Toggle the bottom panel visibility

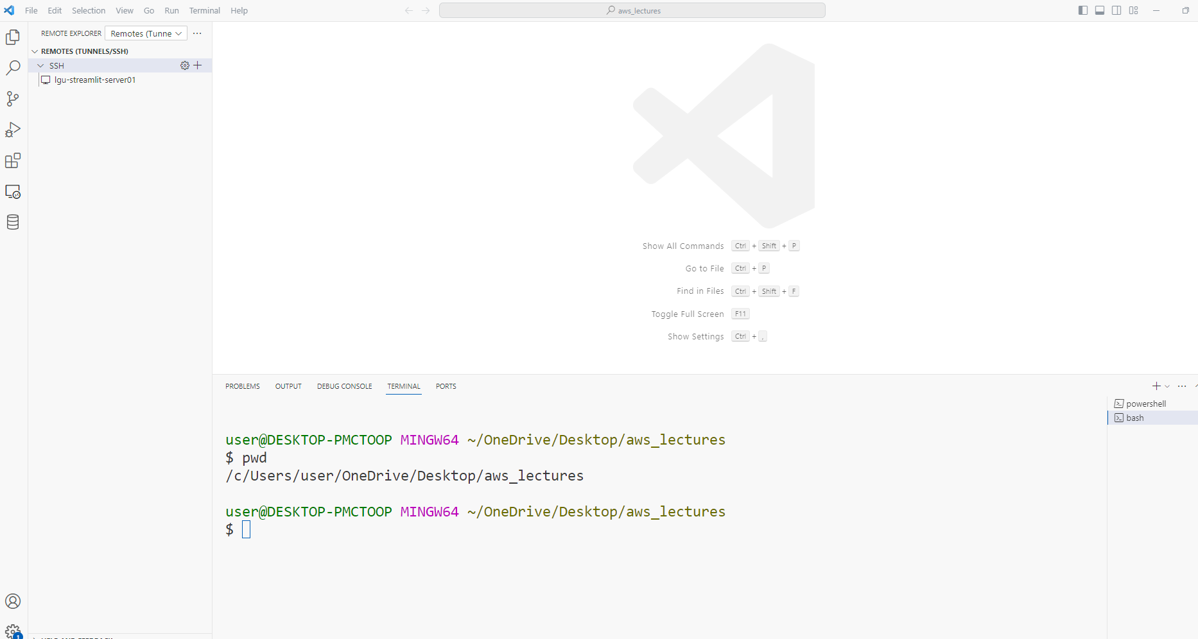point(1100,10)
